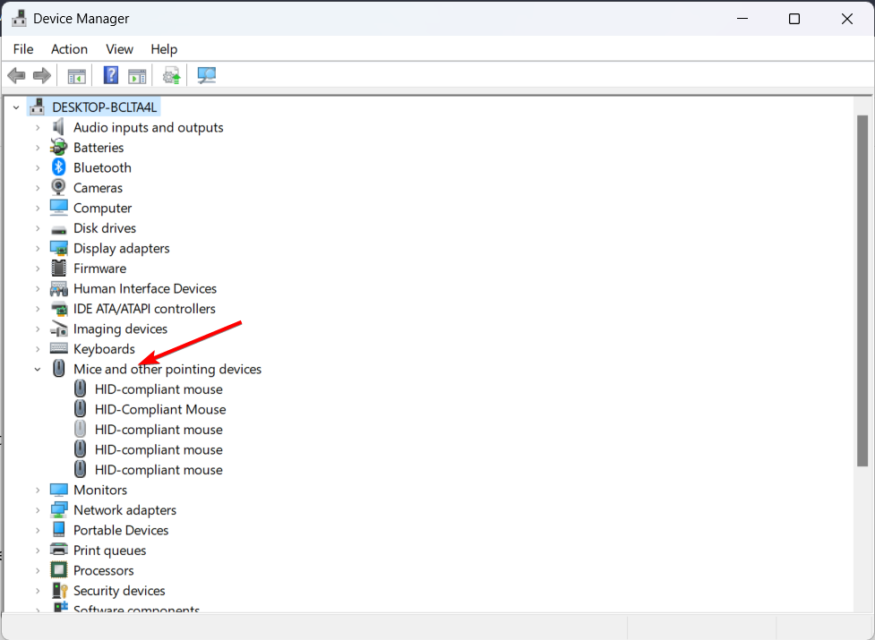Select the Disk drives label
Viewport: 875px width, 640px height.
click(x=105, y=228)
